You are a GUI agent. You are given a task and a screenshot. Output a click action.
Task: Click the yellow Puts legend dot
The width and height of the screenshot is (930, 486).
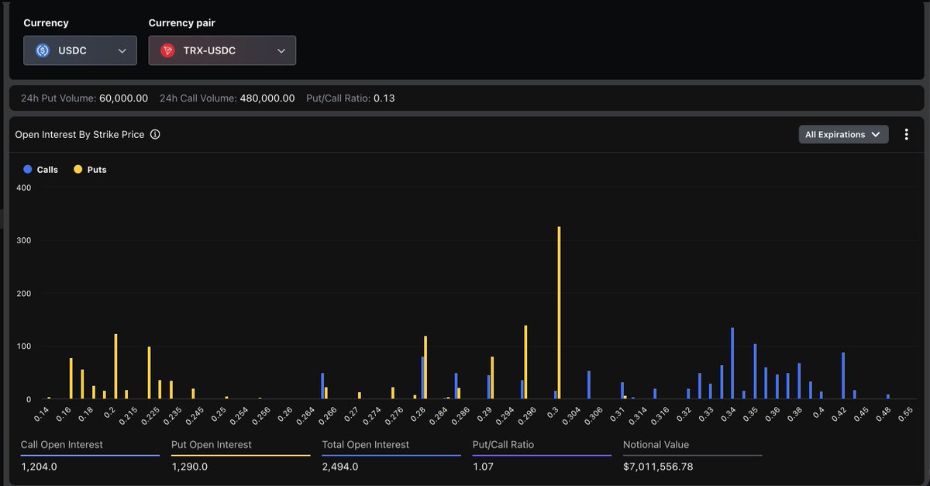coord(77,169)
